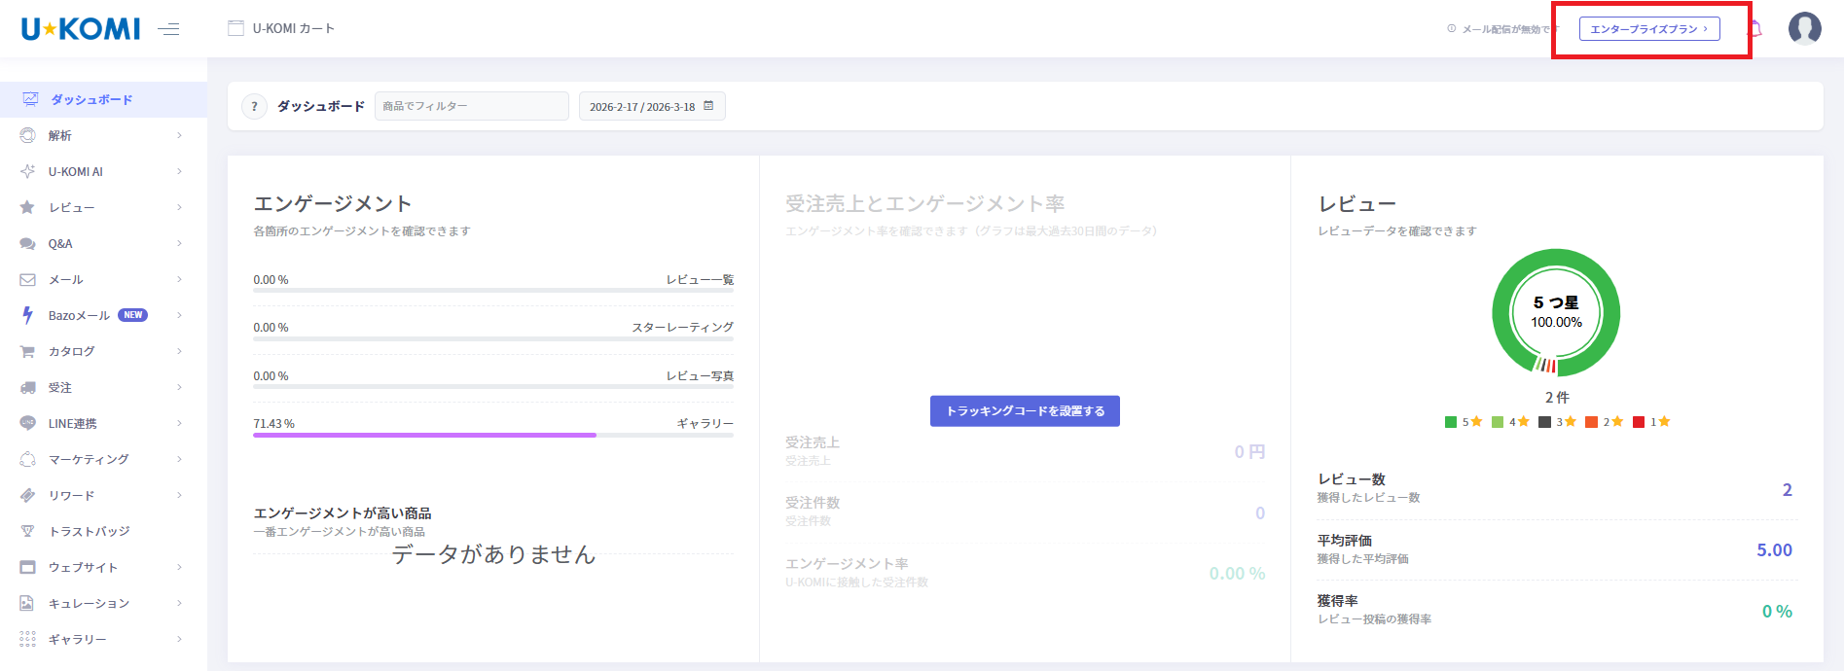1844x671 pixels.
Task: Click the トラッキングコードを設置する button
Action: pyautogui.click(x=1025, y=411)
